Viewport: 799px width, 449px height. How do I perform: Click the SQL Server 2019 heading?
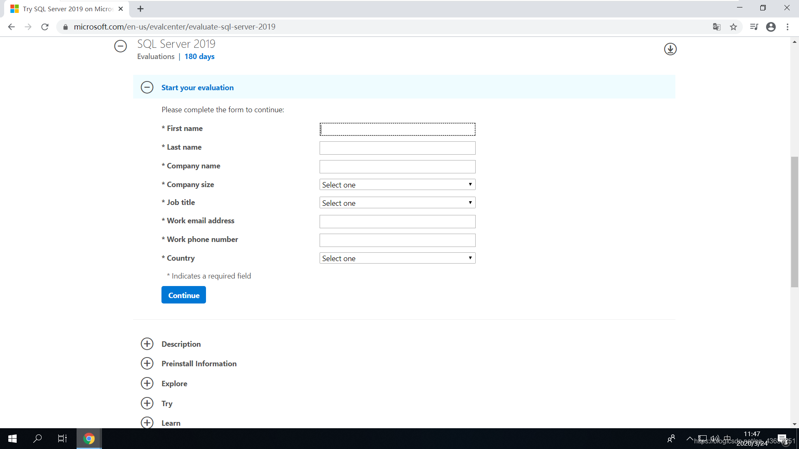176,44
